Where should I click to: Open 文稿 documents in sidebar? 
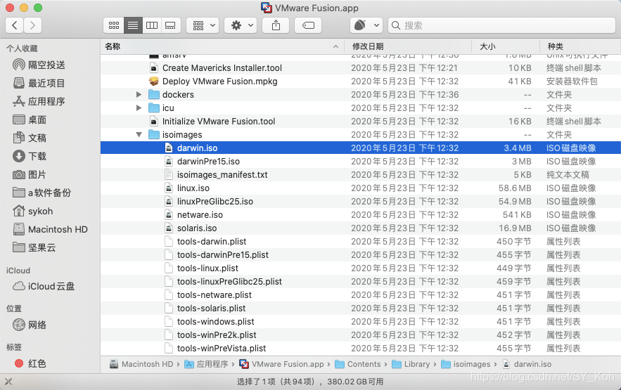pos(30,138)
